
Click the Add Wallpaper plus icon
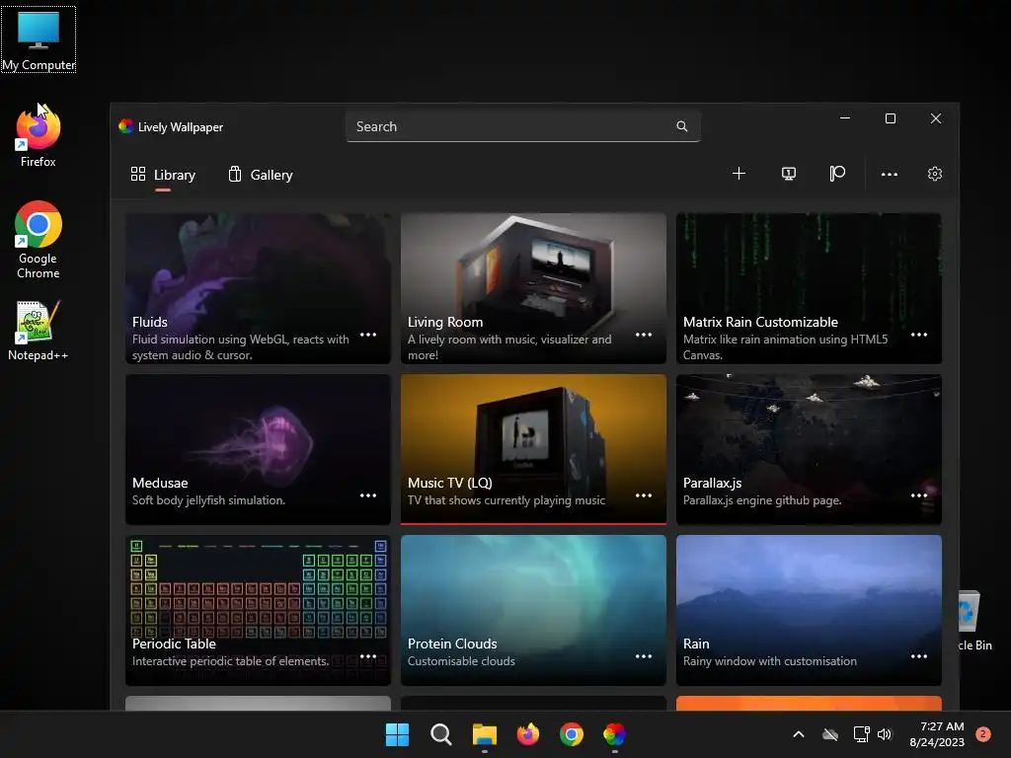[739, 174]
